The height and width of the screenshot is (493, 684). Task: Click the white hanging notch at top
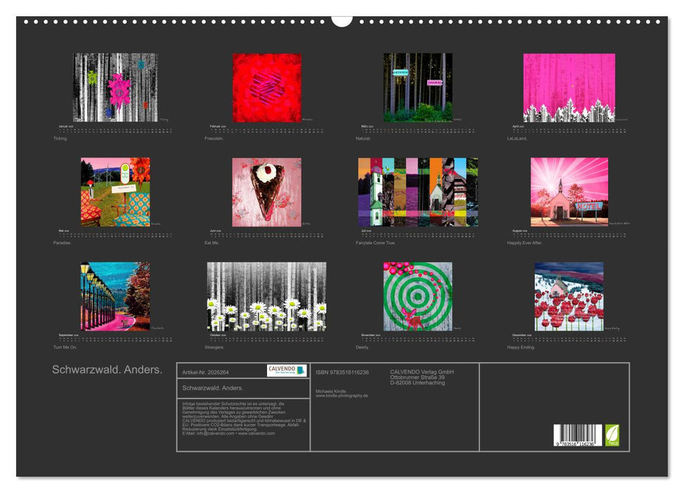point(342,20)
